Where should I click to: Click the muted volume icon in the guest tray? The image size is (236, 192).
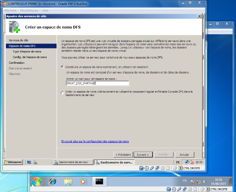[191, 162]
